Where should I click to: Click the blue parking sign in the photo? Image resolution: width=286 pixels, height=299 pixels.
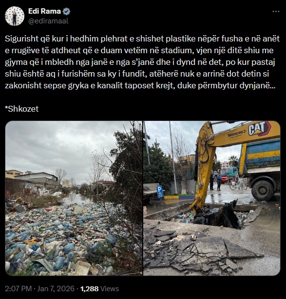[x=160, y=191]
